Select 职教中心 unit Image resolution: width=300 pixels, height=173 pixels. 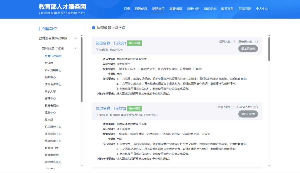[50, 77]
